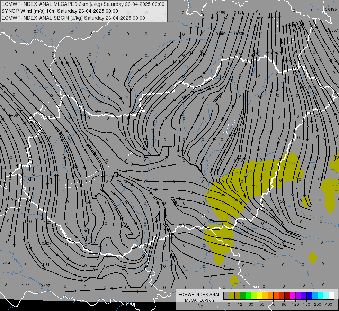Click the map value 20.4
339x311 pixels.
click(7, 263)
